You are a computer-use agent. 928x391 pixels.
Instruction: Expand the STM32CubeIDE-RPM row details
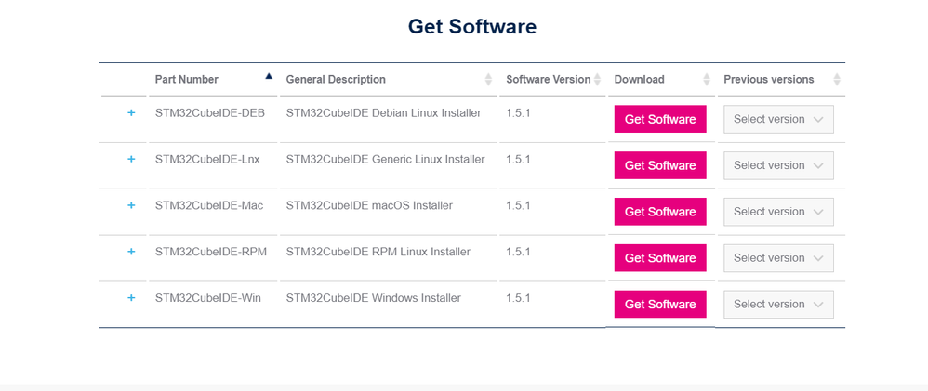[x=131, y=252]
